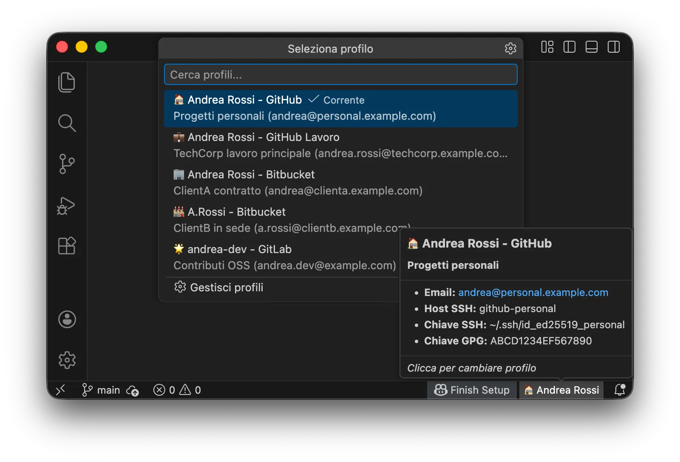Toggle the secondary side bar
680x462 pixels.
tap(614, 47)
